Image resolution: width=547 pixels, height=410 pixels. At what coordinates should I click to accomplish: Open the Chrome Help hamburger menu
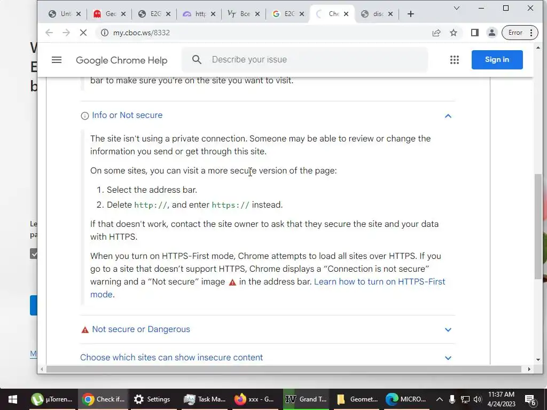(57, 60)
